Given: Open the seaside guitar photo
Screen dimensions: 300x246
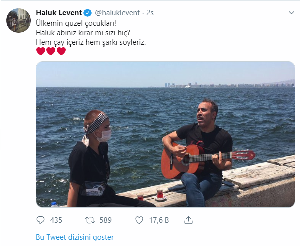Looking at the screenshot, I should [x=165, y=134].
